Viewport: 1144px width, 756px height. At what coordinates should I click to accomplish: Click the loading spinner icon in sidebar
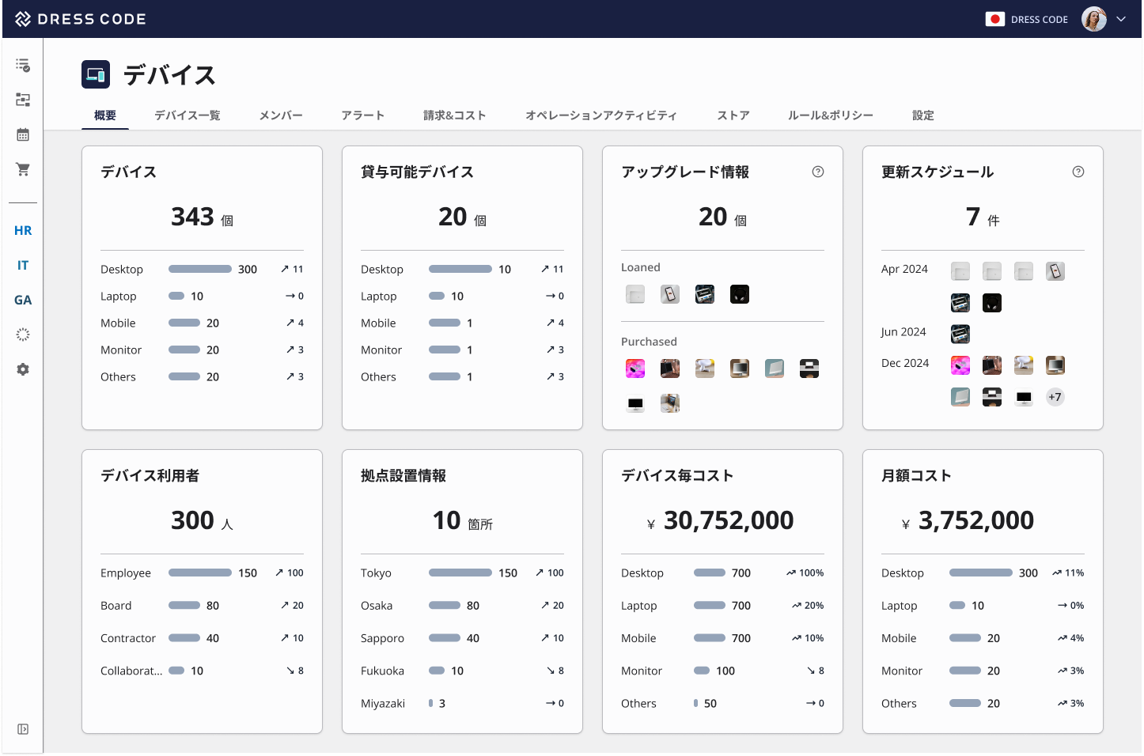click(x=23, y=335)
